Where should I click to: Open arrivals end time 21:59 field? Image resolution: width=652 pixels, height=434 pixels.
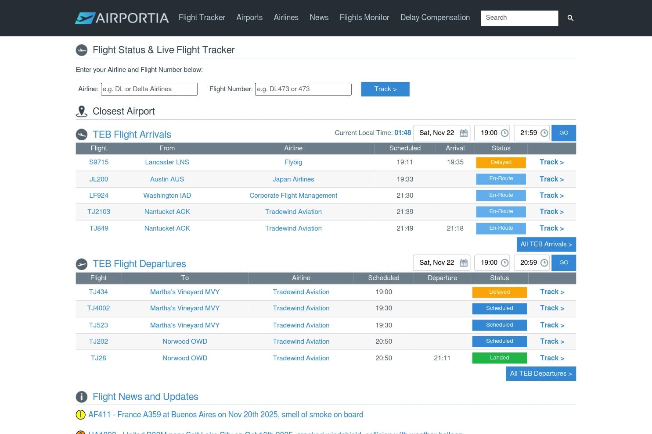click(532, 133)
